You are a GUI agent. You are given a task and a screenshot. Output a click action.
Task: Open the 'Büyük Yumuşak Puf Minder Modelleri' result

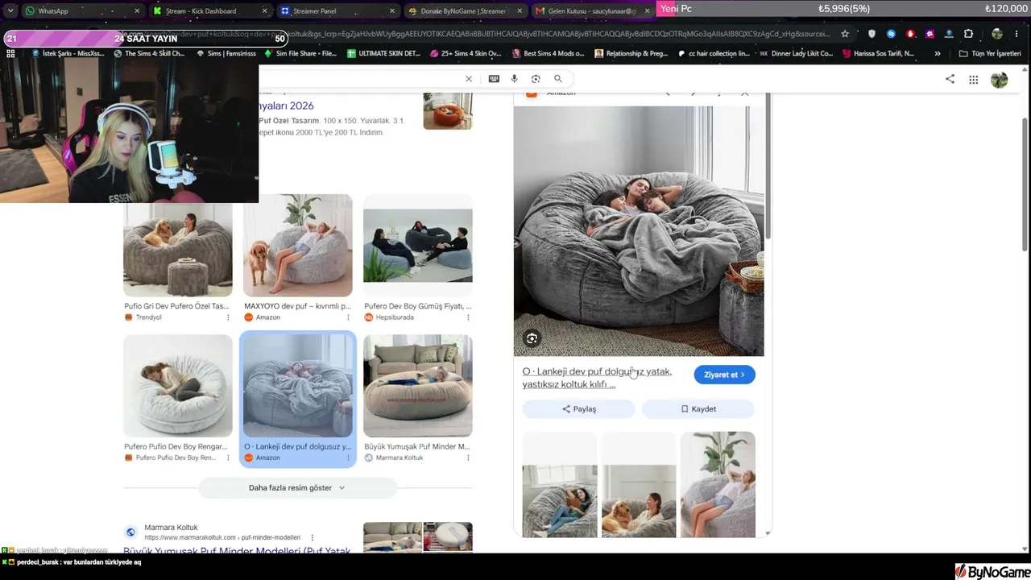(237, 552)
